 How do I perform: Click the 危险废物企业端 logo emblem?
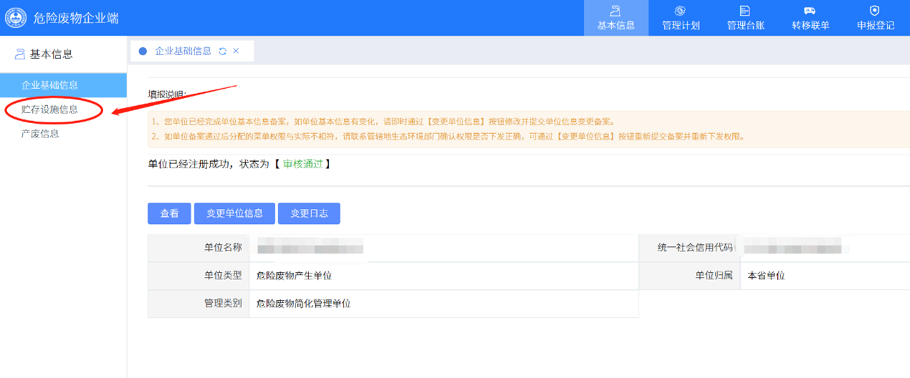pyautogui.click(x=16, y=18)
